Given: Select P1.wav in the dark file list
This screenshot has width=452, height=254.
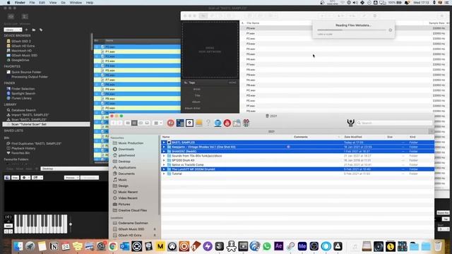Looking at the screenshot, I should coord(137,52).
